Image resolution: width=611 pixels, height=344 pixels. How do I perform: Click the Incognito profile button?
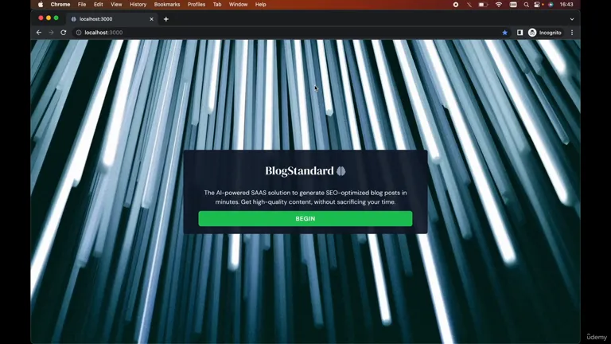click(x=545, y=33)
